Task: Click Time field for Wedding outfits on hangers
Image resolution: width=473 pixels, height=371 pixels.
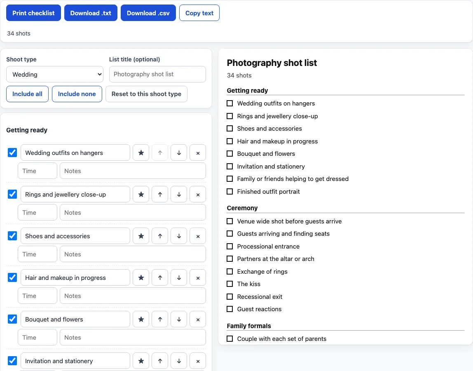Action: (37, 171)
